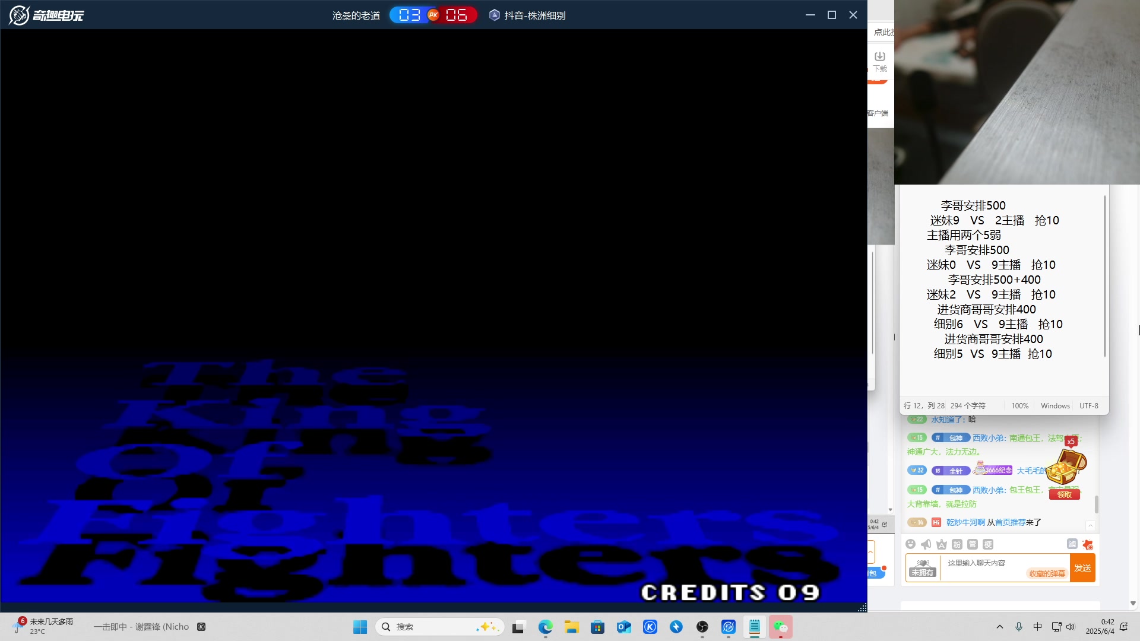Click the Hi badge next to 乾炒牛河啊

(936, 522)
